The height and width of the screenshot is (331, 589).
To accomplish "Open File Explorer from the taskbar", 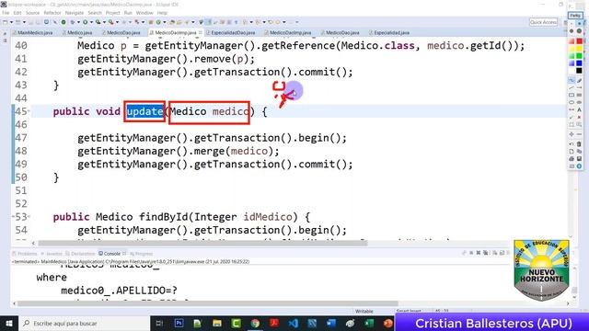I will click(217, 323).
